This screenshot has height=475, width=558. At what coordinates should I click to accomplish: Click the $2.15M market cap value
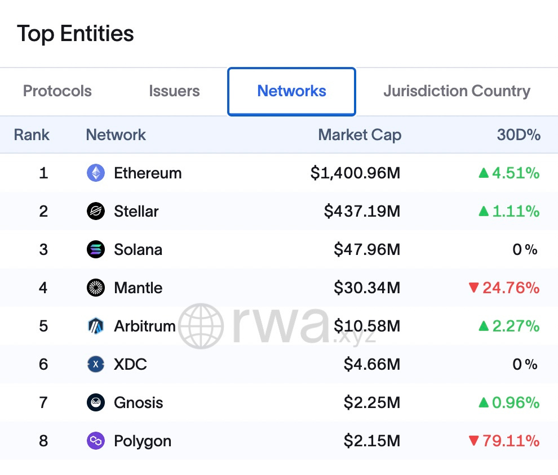(372, 441)
